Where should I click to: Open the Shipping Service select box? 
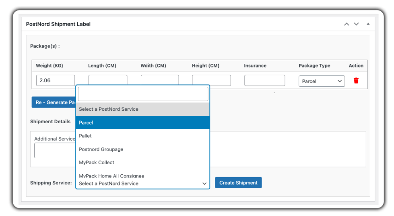pos(143,183)
